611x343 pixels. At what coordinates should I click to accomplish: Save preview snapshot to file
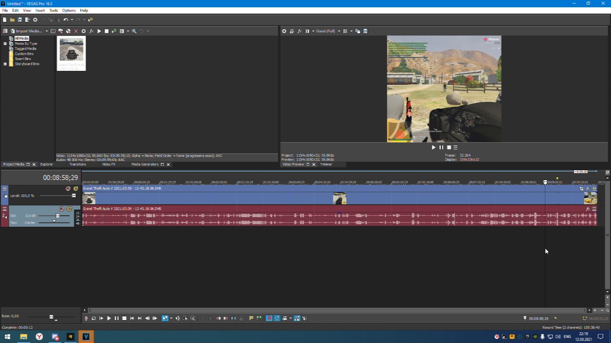(x=365, y=31)
